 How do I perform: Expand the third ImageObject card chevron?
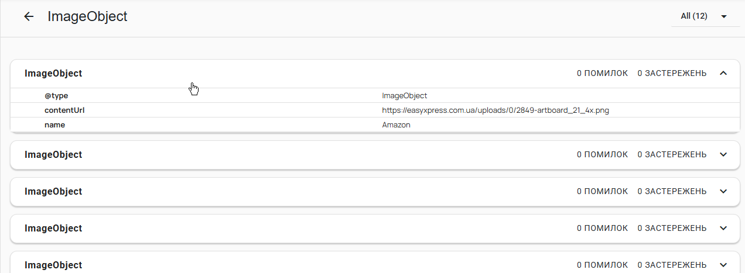pos(723,192)
